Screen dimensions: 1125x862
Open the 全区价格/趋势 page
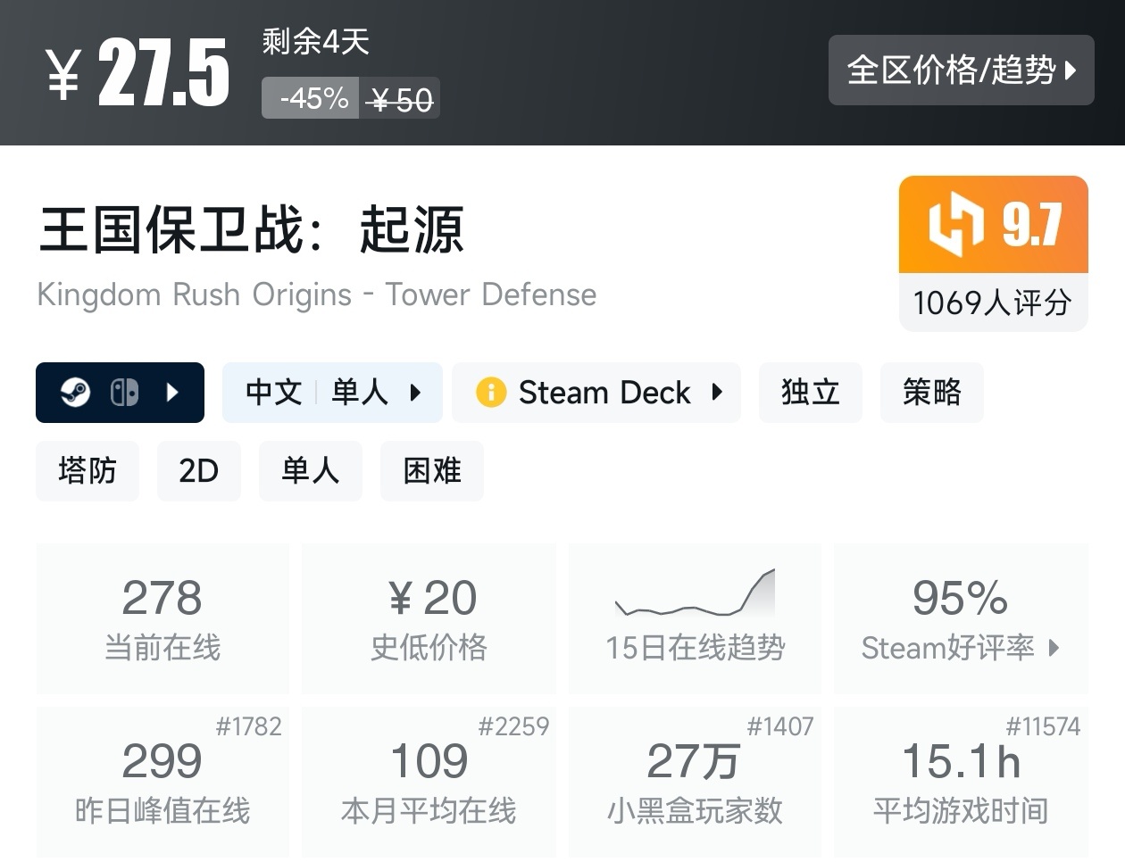click(x=961, y=70)
